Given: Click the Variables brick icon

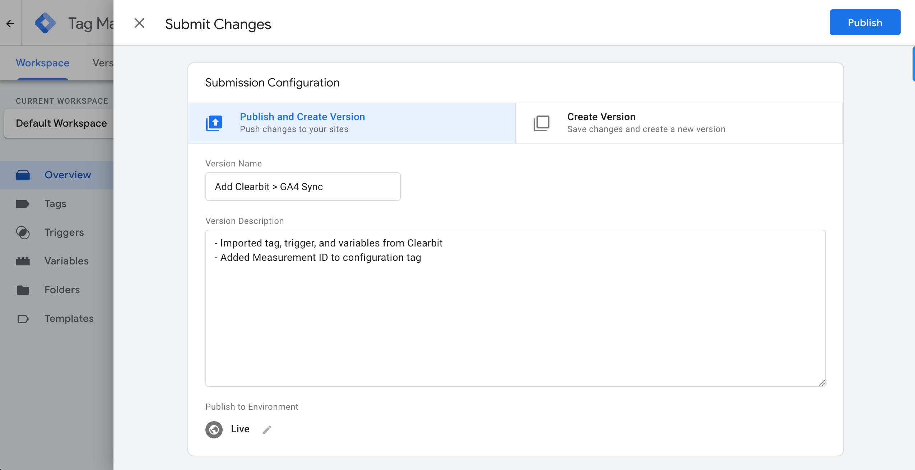Looking at the screenshot, I should 23,261.
